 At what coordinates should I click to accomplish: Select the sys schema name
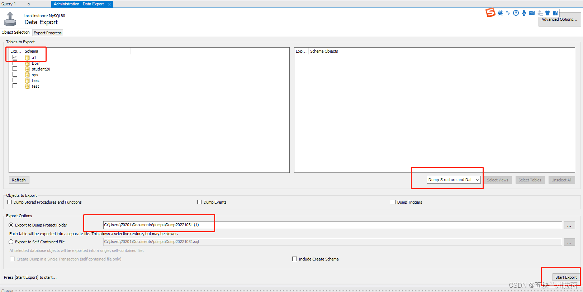pyautogui.click(x=35, y=75)
